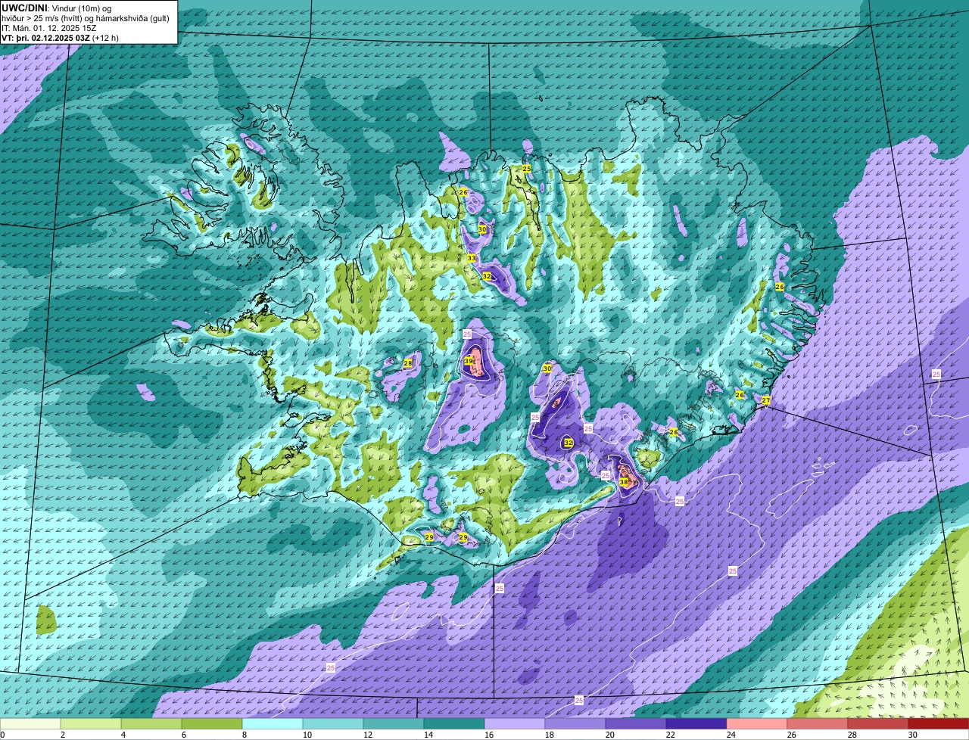The height and width of the screenshot is (740, 969).
Task: Pick the 20–22 m/s violet swatch
Action: coord(636,724)
